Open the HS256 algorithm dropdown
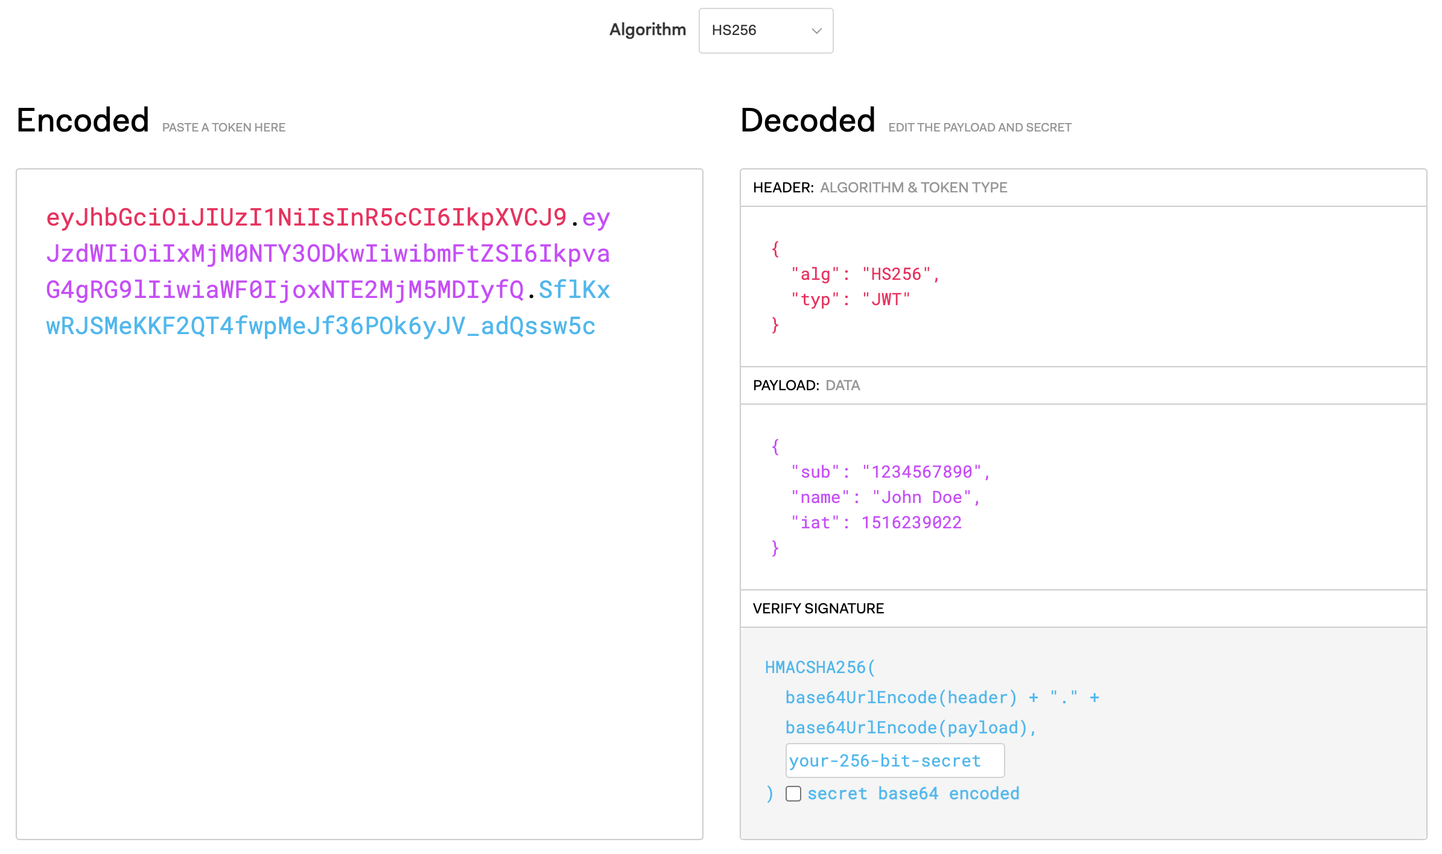 [x=766, y=31]
